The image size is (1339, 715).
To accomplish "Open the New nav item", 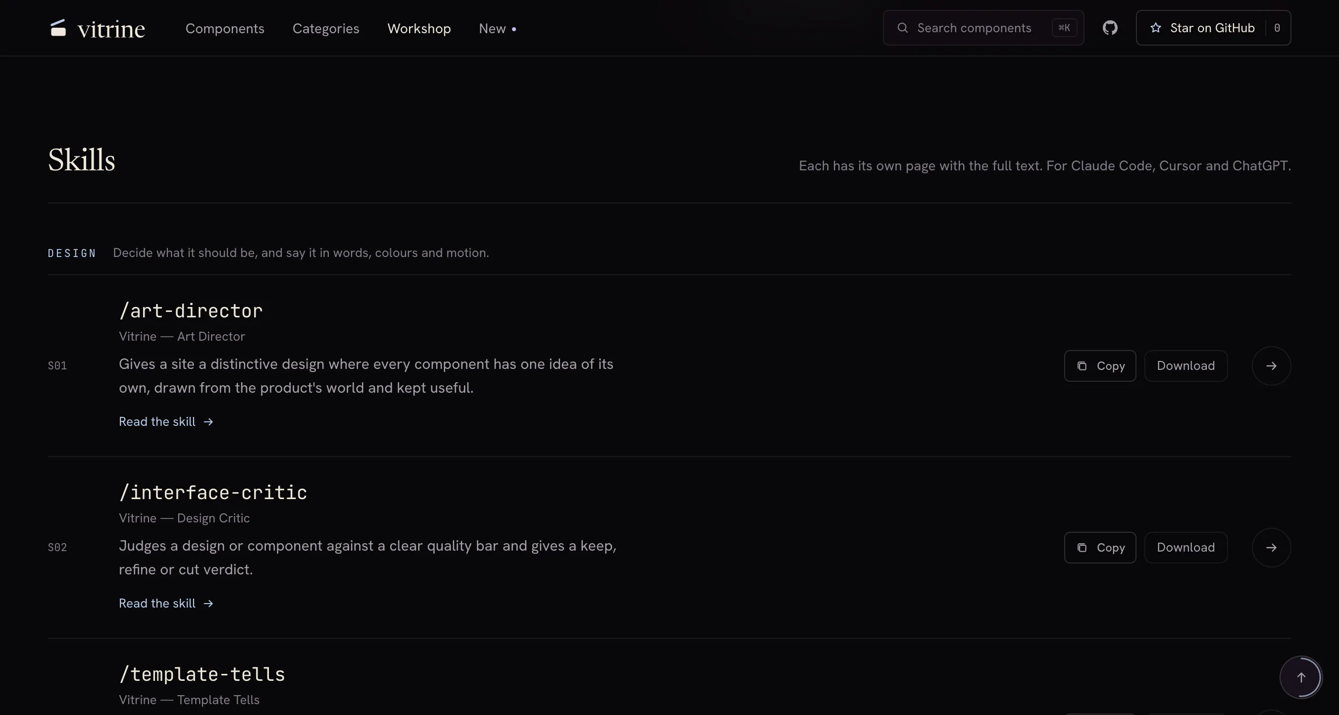I will 497,29.
